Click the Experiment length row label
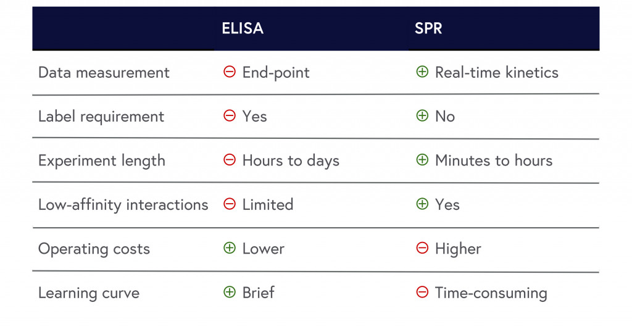Screen dimensions: 632x329 pyautogui.click(x=102, y=161)
